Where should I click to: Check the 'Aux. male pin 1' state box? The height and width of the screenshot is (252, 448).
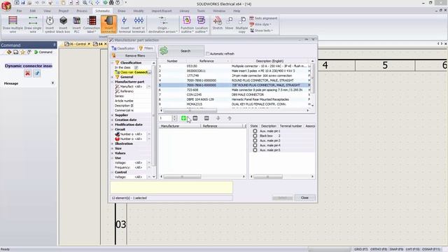[255, 131]
